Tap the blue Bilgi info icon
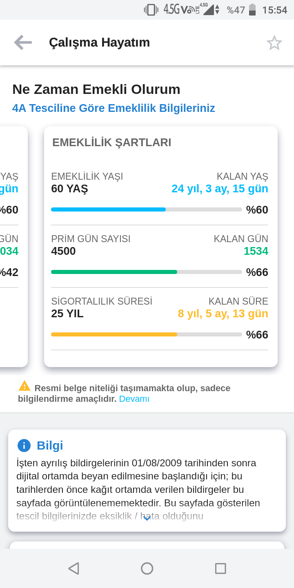The width and height of the screenshot is (294, 588). pos(24,445)
